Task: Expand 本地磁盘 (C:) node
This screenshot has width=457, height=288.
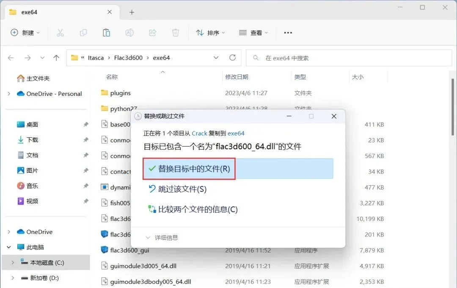Action: click(x=13, y=263)
